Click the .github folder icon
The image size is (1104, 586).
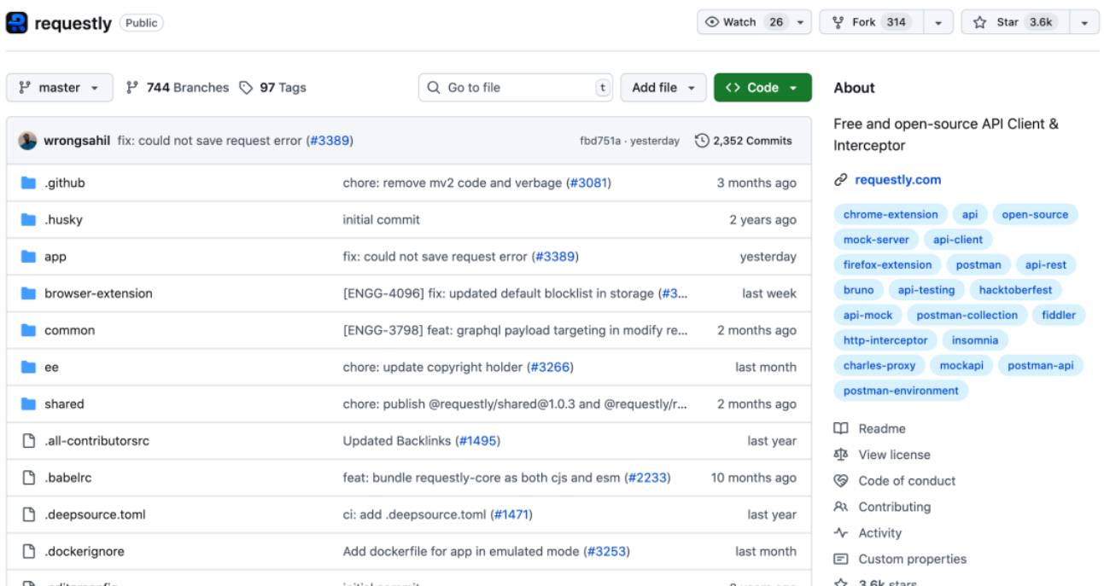tap(28, 183)
